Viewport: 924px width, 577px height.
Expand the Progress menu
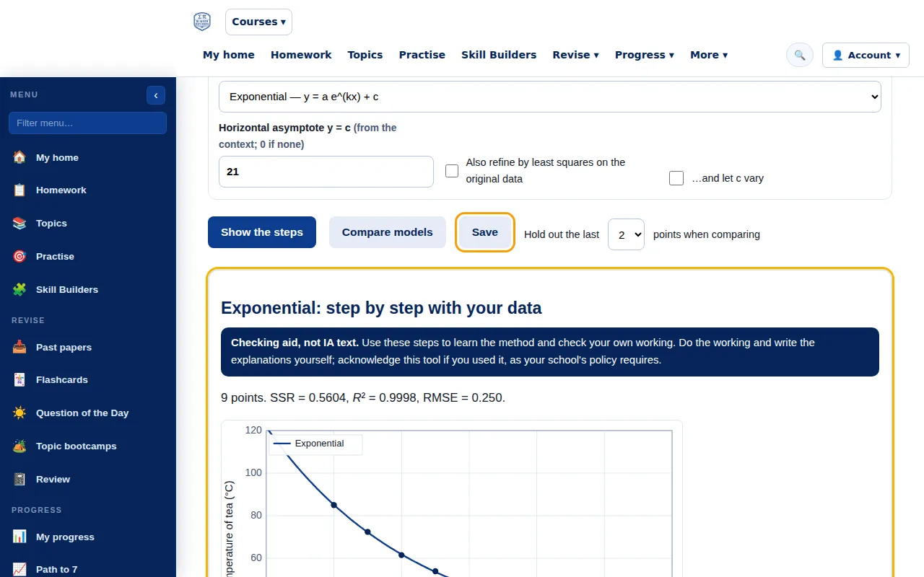pos(645,55)
